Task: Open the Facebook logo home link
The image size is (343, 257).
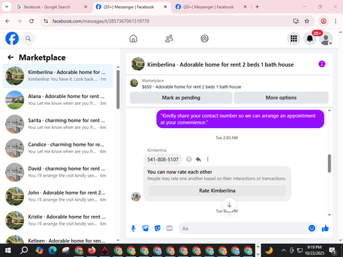Action: pyautogui.click(x=12, y=38)
